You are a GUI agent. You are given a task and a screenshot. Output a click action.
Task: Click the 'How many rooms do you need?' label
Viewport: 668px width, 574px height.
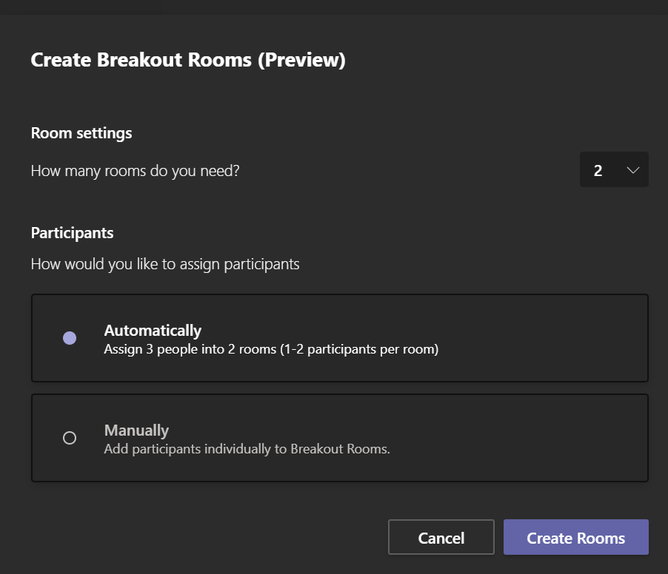(136, 171)
